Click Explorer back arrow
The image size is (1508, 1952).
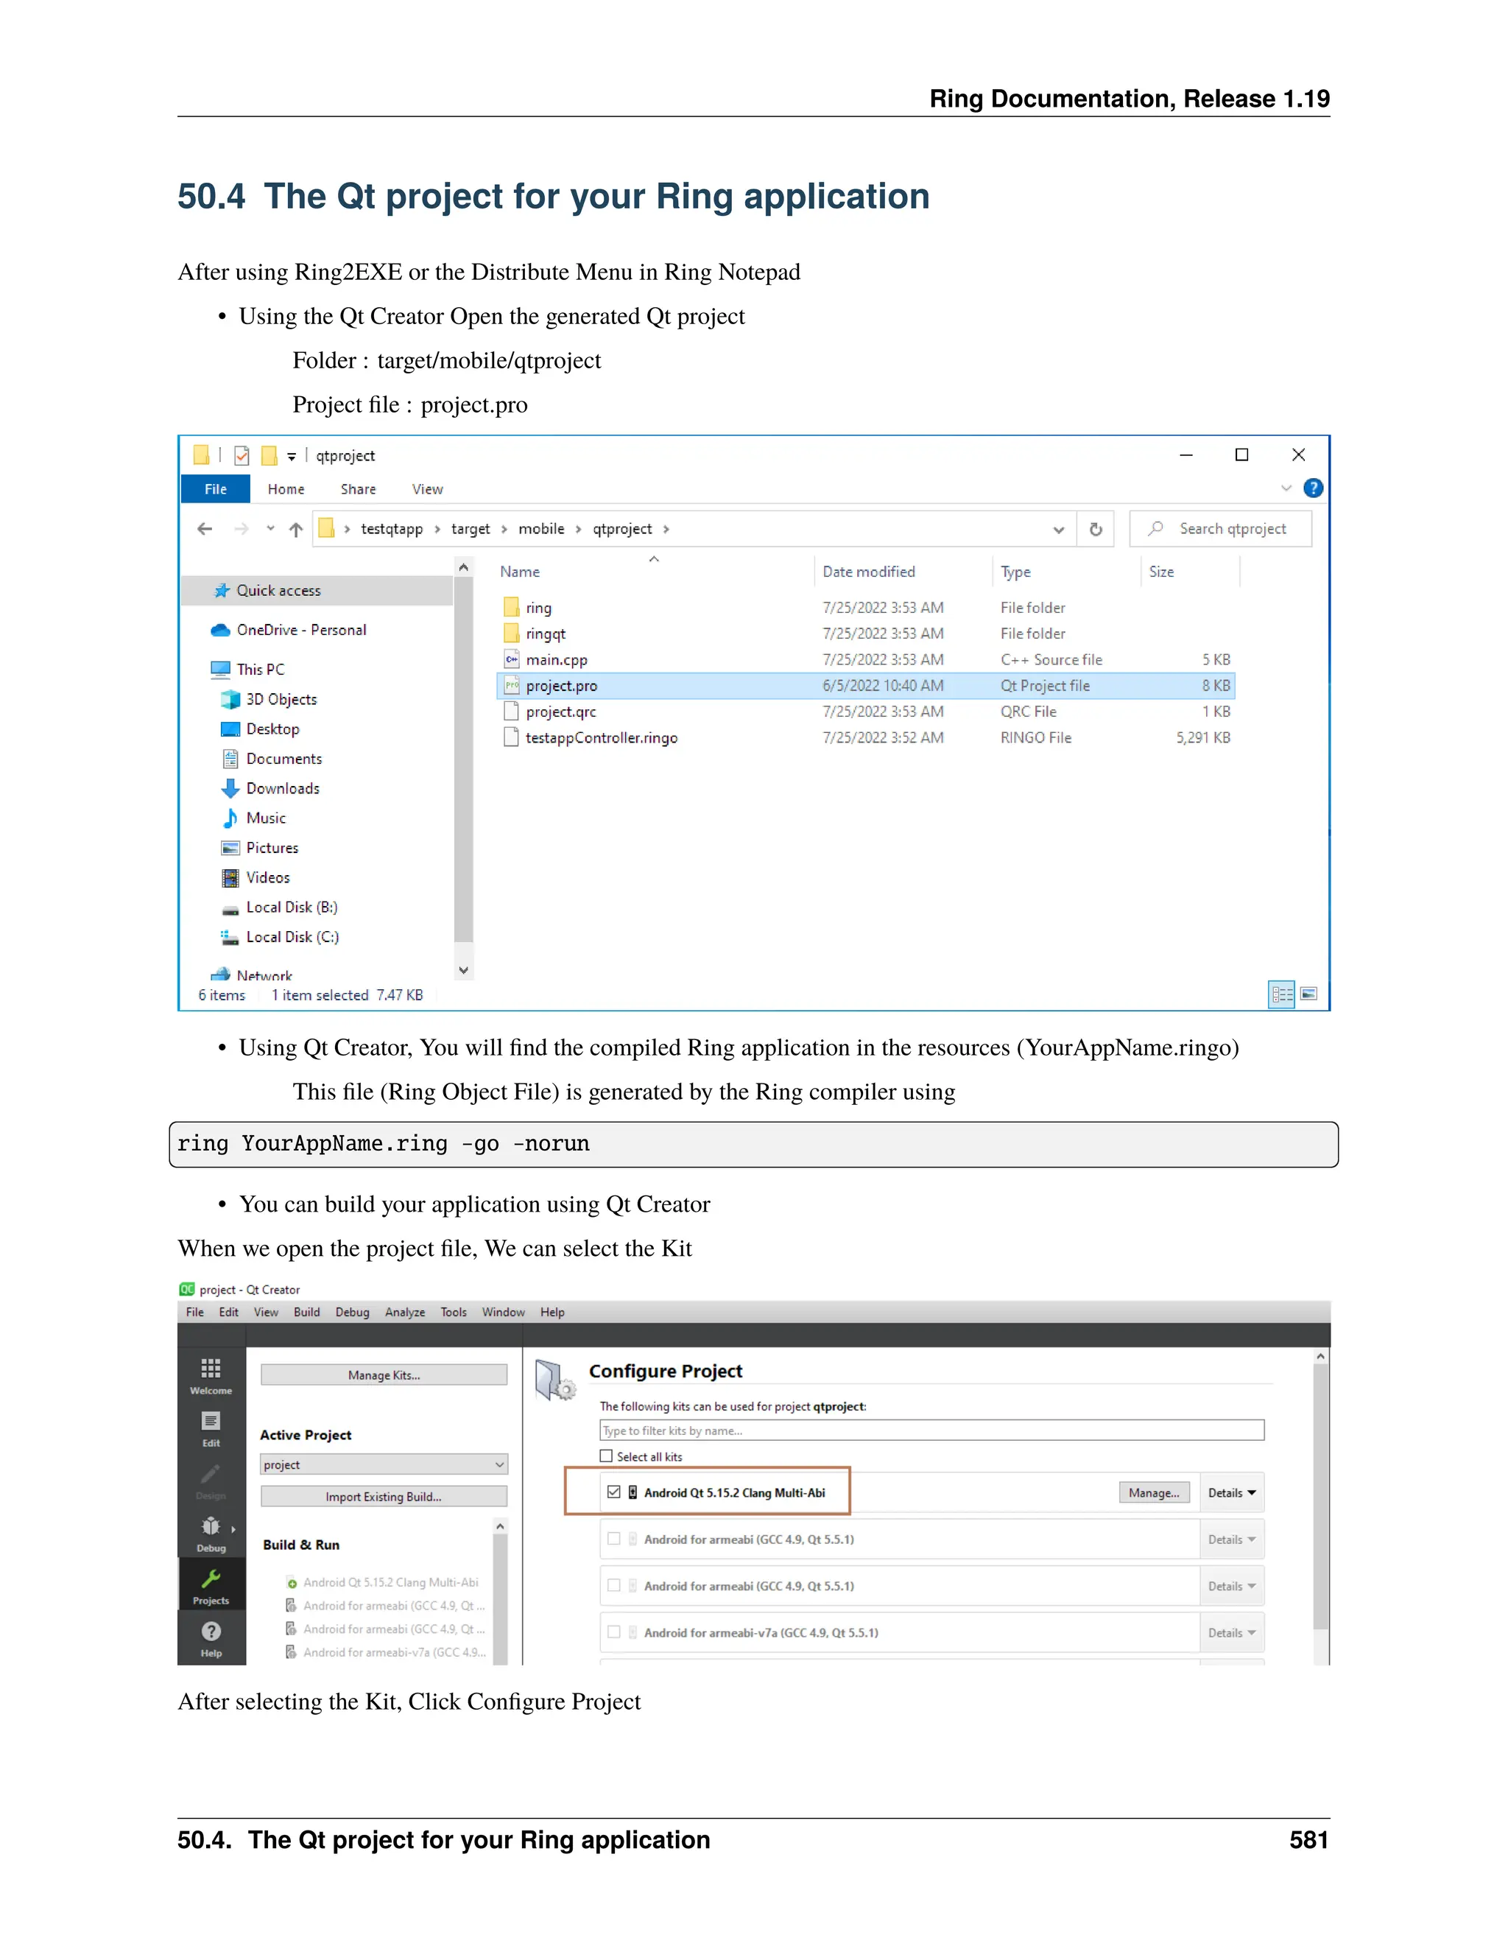click(205, 529)
